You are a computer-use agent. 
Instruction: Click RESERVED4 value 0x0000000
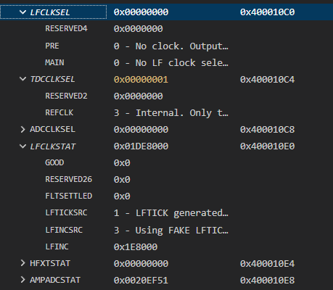139,29
